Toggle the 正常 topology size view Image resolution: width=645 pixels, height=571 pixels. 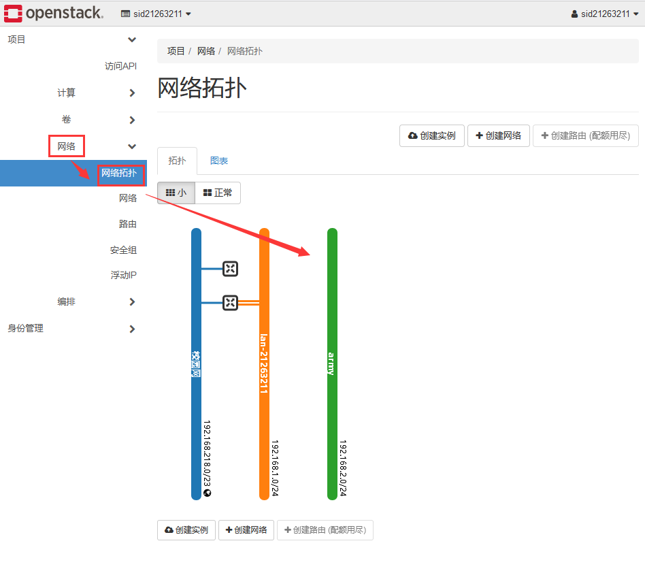click(218, 193)
